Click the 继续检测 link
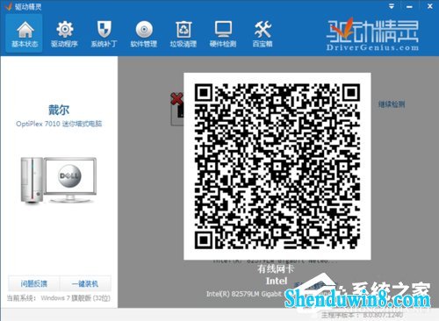439x321 pixels. tap(392, 104)
